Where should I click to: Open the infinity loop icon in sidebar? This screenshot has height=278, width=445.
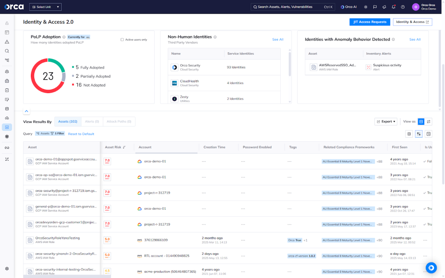[7, 148]
